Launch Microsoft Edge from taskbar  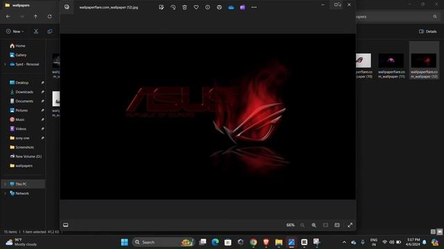coord(215,242)
